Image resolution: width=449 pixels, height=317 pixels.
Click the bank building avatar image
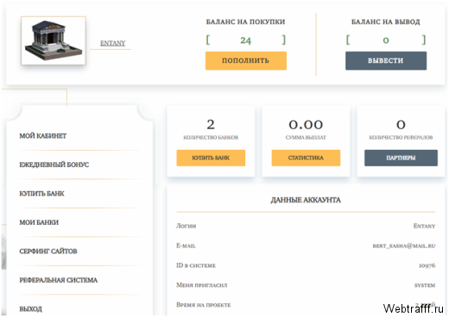[54, 40]
